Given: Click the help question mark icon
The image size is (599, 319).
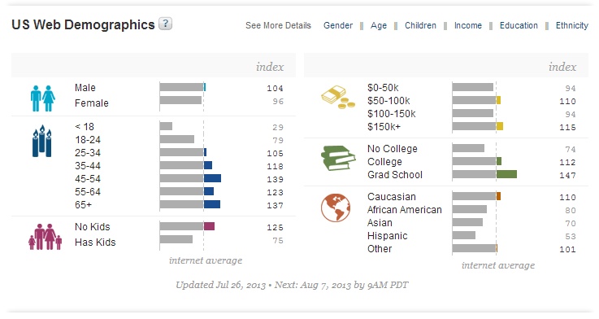Looking at the screenshot, I should 166,24.
